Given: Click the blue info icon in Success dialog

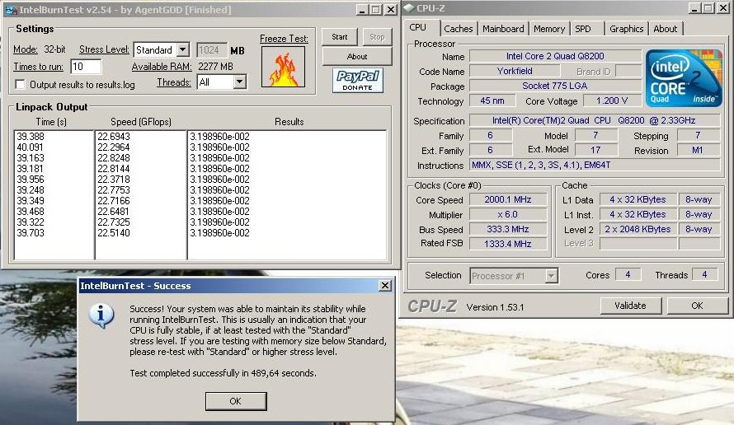Looking at the screenshot, I should coord(101,316).
